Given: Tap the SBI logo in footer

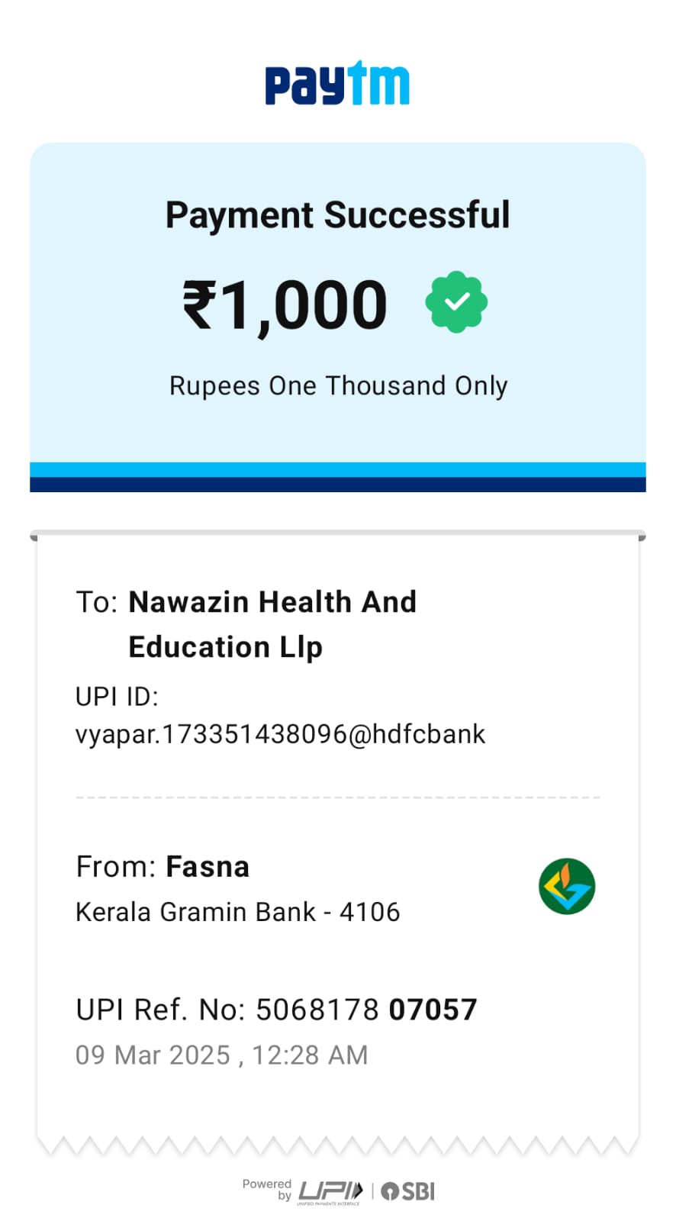Looking at the screenshot, I should coord(408,1191).
